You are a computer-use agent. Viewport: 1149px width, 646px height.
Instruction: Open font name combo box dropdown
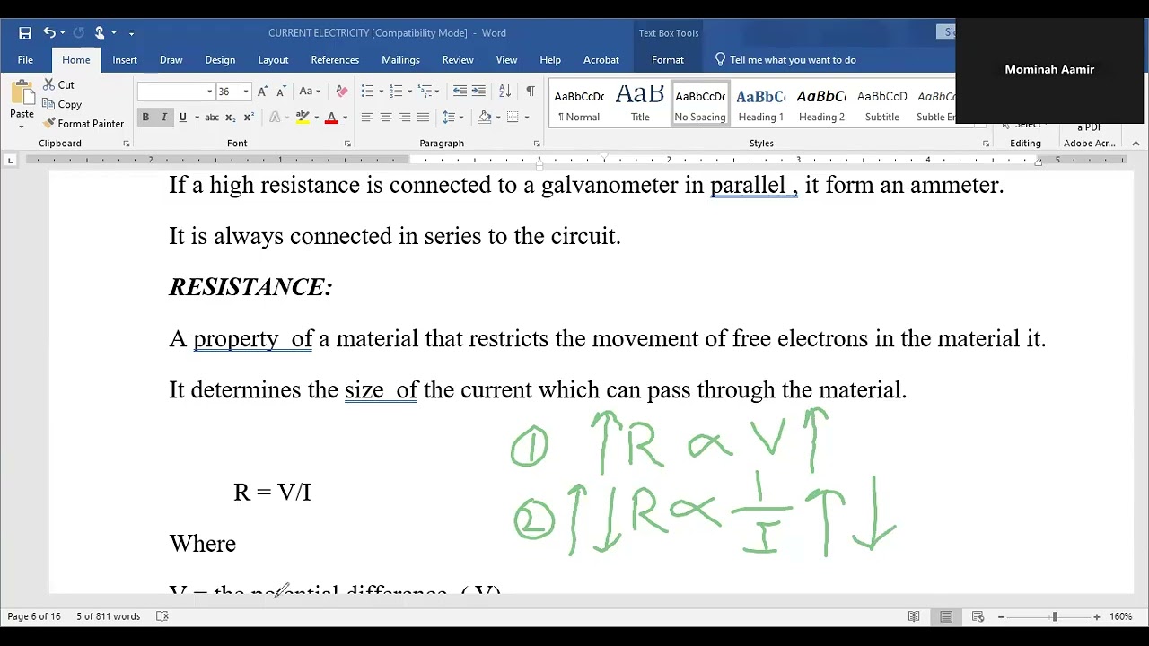click(x=210, y=92)
